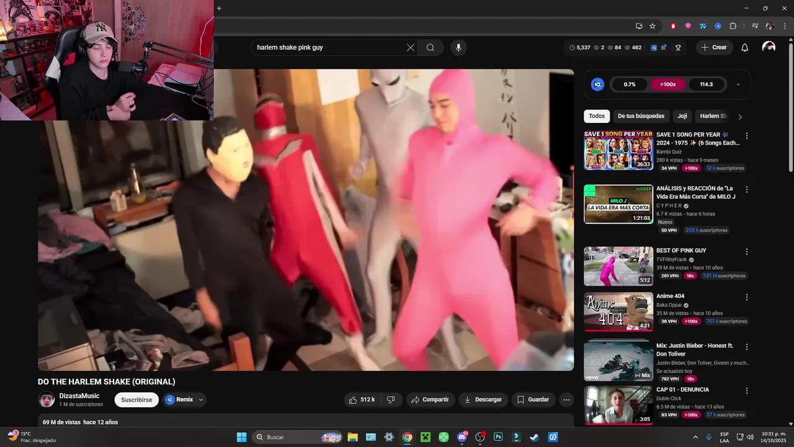Click the vidIQ Remix button

[x=179, y=400]
